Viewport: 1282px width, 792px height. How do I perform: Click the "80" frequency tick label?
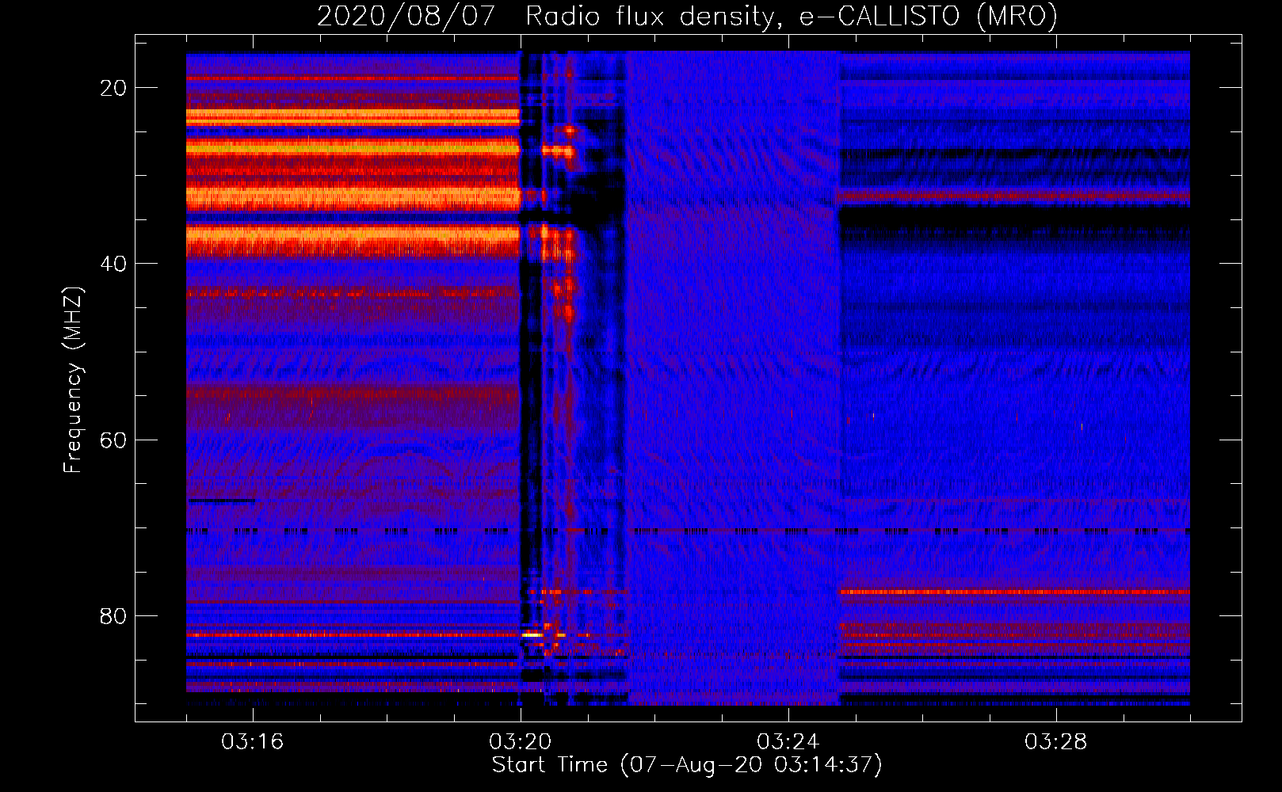tap(113, 615)
